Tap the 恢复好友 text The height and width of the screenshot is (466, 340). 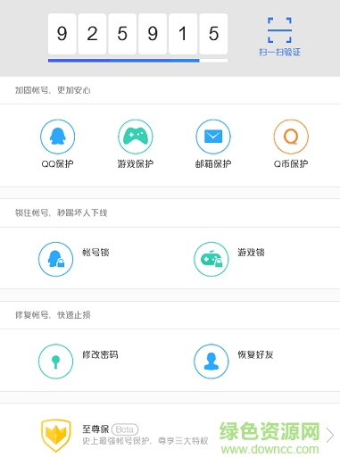(x=255, y=354)
